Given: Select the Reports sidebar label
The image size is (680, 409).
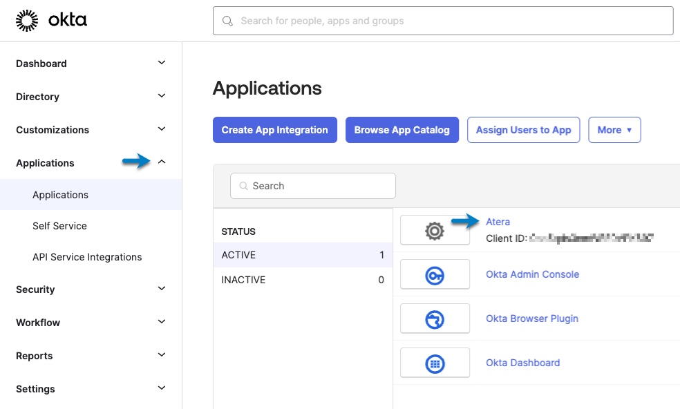Looking at the screenshot, I should (x=35, y=356).
